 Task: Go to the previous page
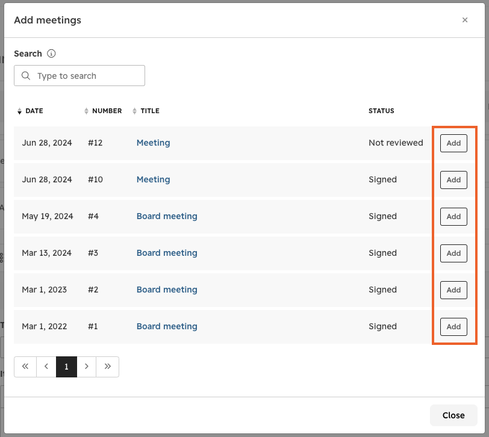click(46, 367)
